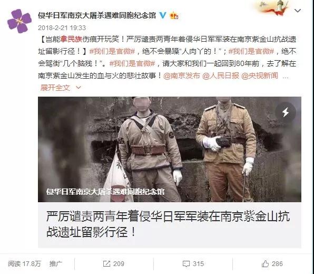Click the repost icon with 209
The height and width of the screenshot is (274, 314).
[x=107, y=264]
